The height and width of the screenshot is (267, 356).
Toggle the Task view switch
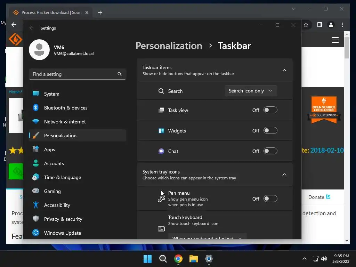270,110
